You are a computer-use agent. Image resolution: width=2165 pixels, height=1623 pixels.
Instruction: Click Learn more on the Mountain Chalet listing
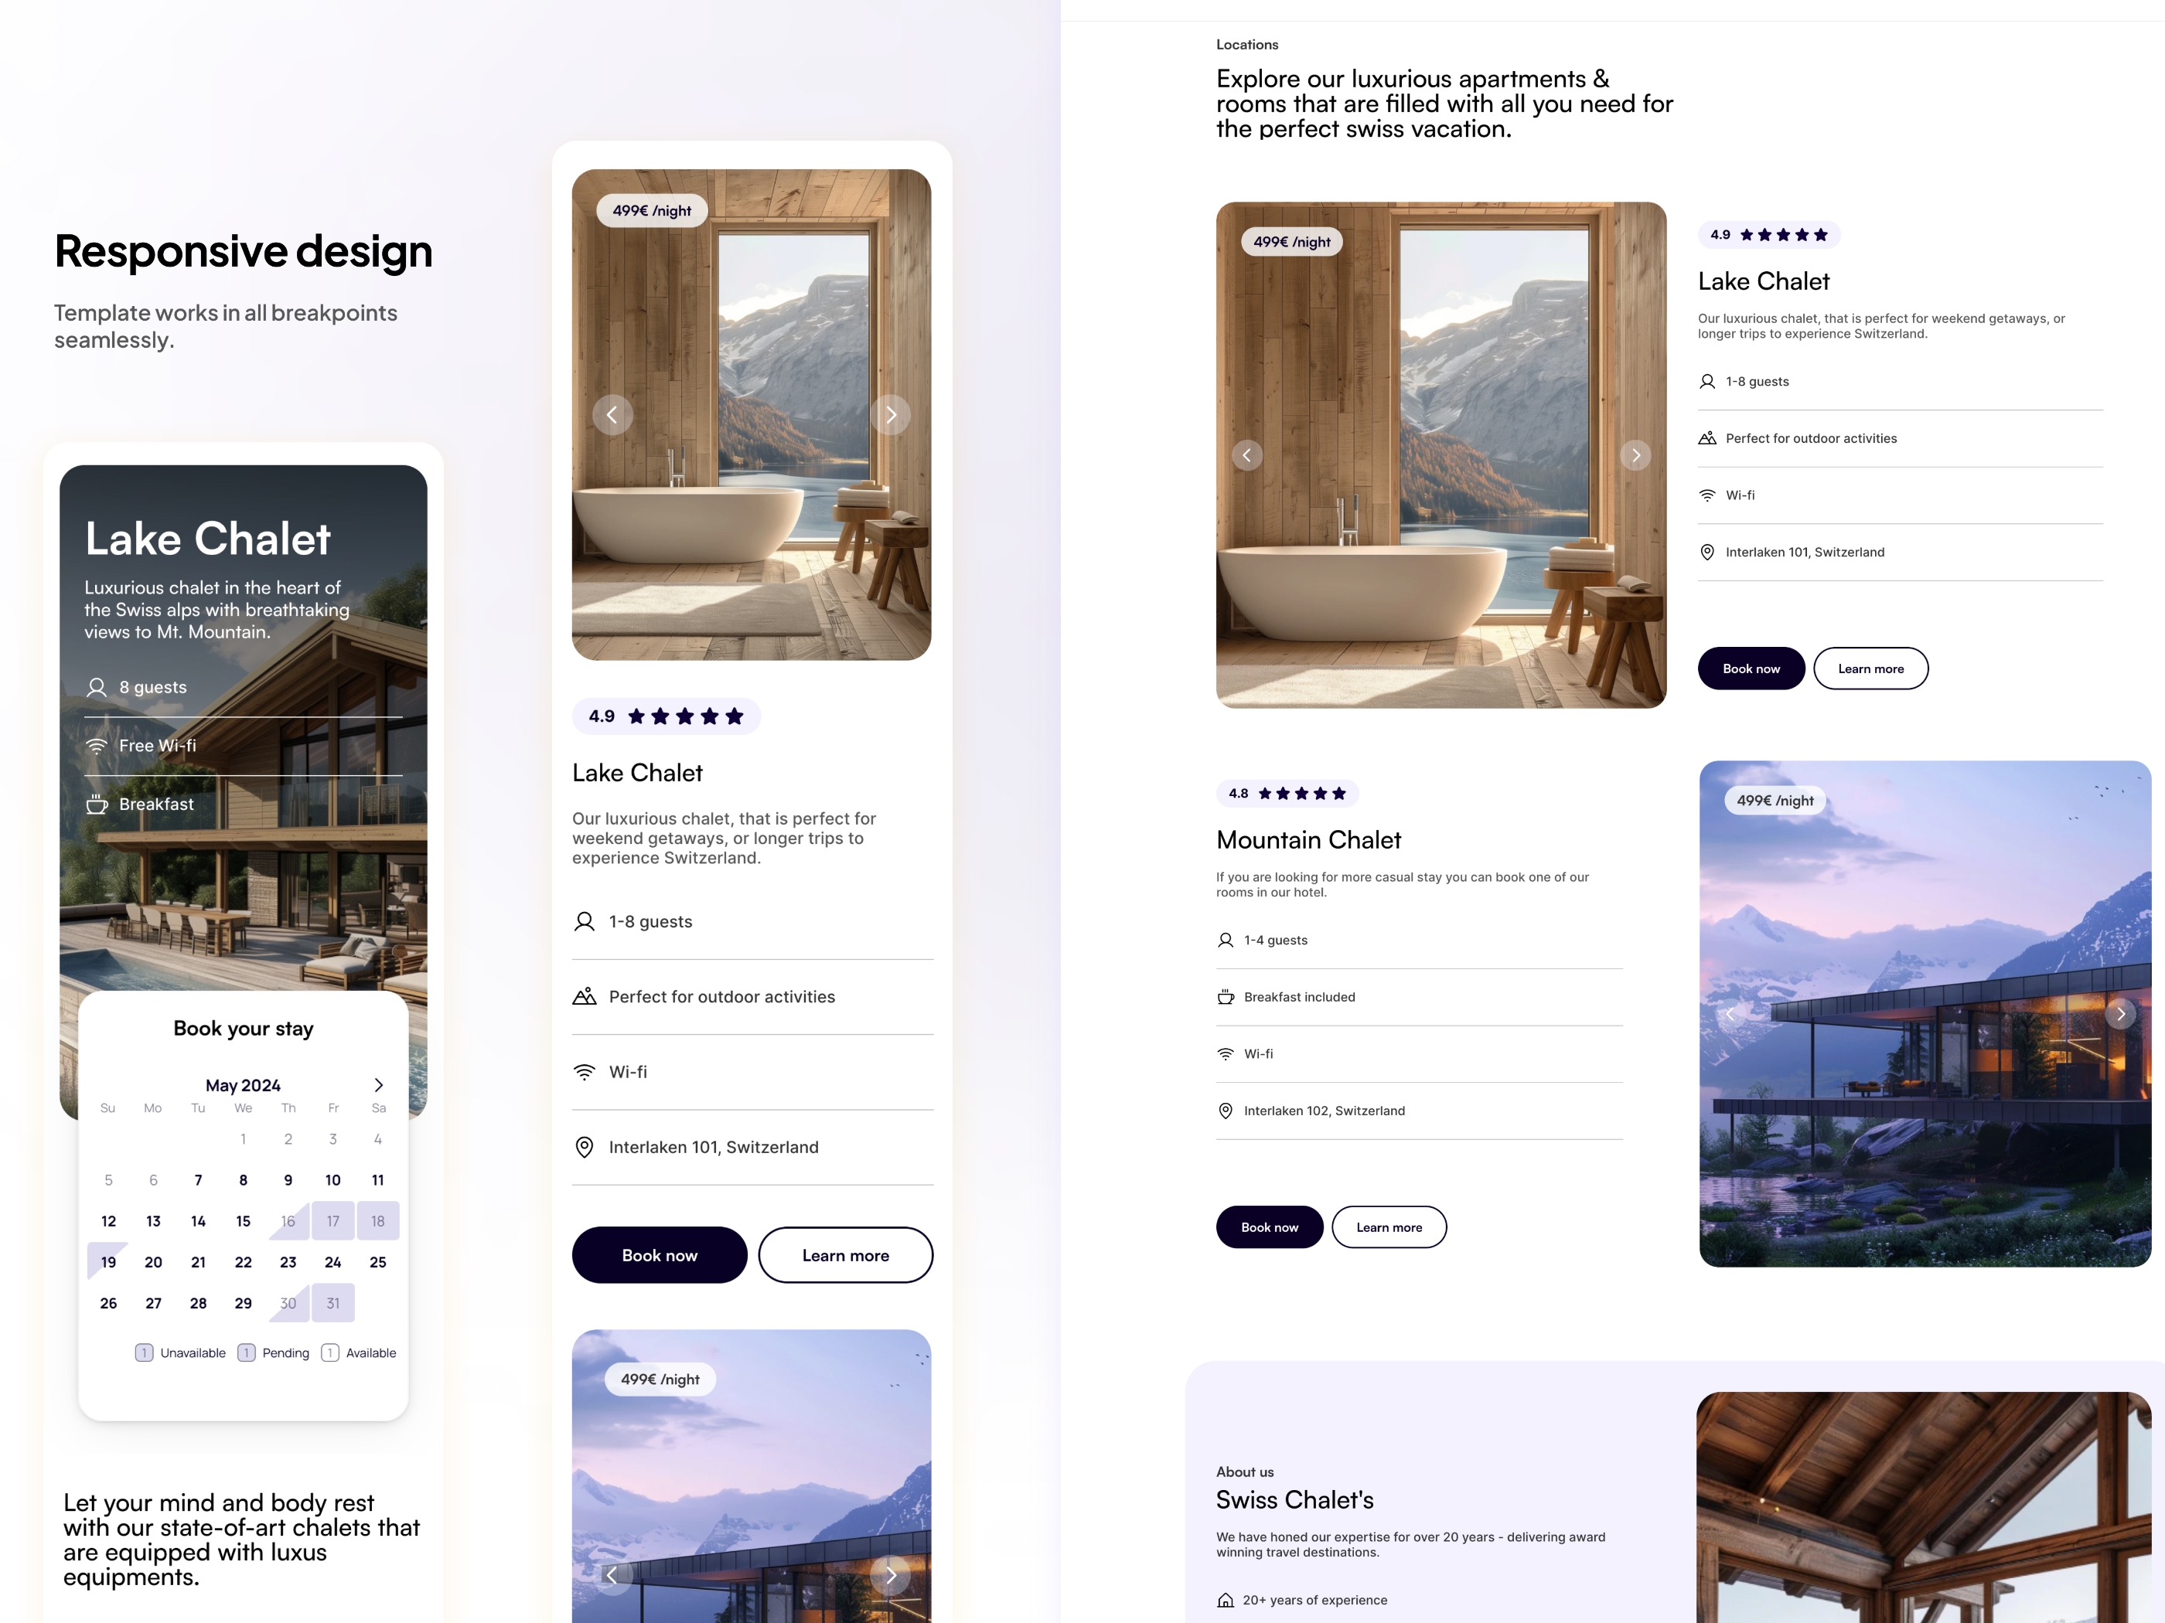click(x=1389, y=1226)
